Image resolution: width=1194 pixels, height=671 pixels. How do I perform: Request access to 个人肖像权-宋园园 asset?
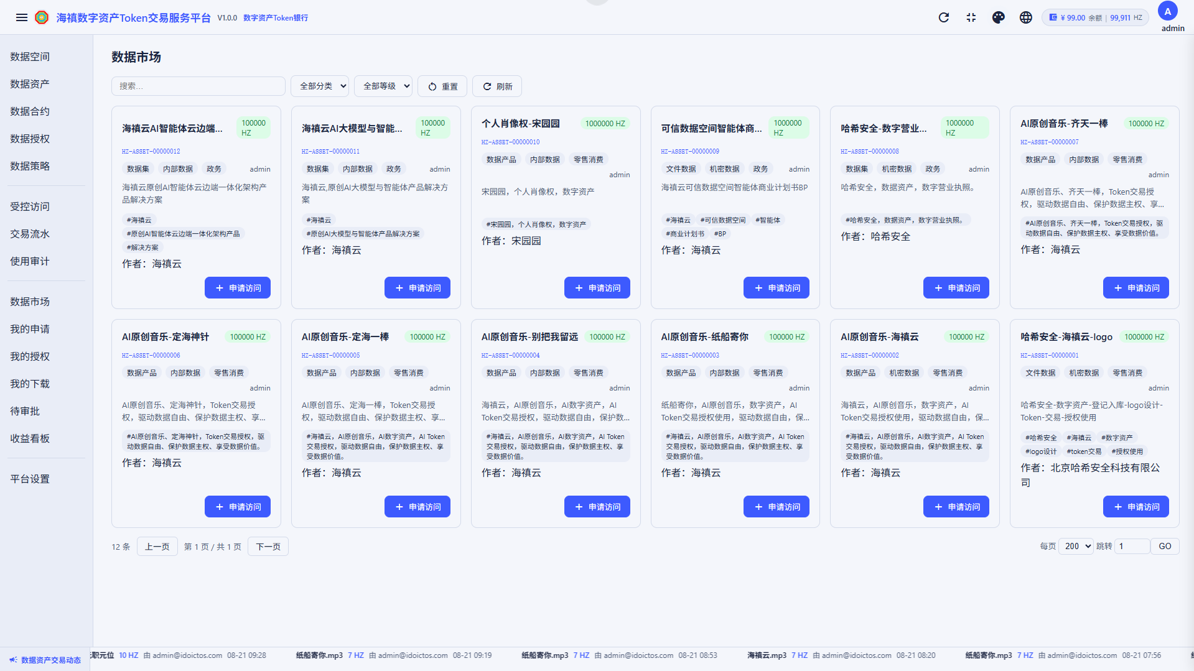coord(597,288)
